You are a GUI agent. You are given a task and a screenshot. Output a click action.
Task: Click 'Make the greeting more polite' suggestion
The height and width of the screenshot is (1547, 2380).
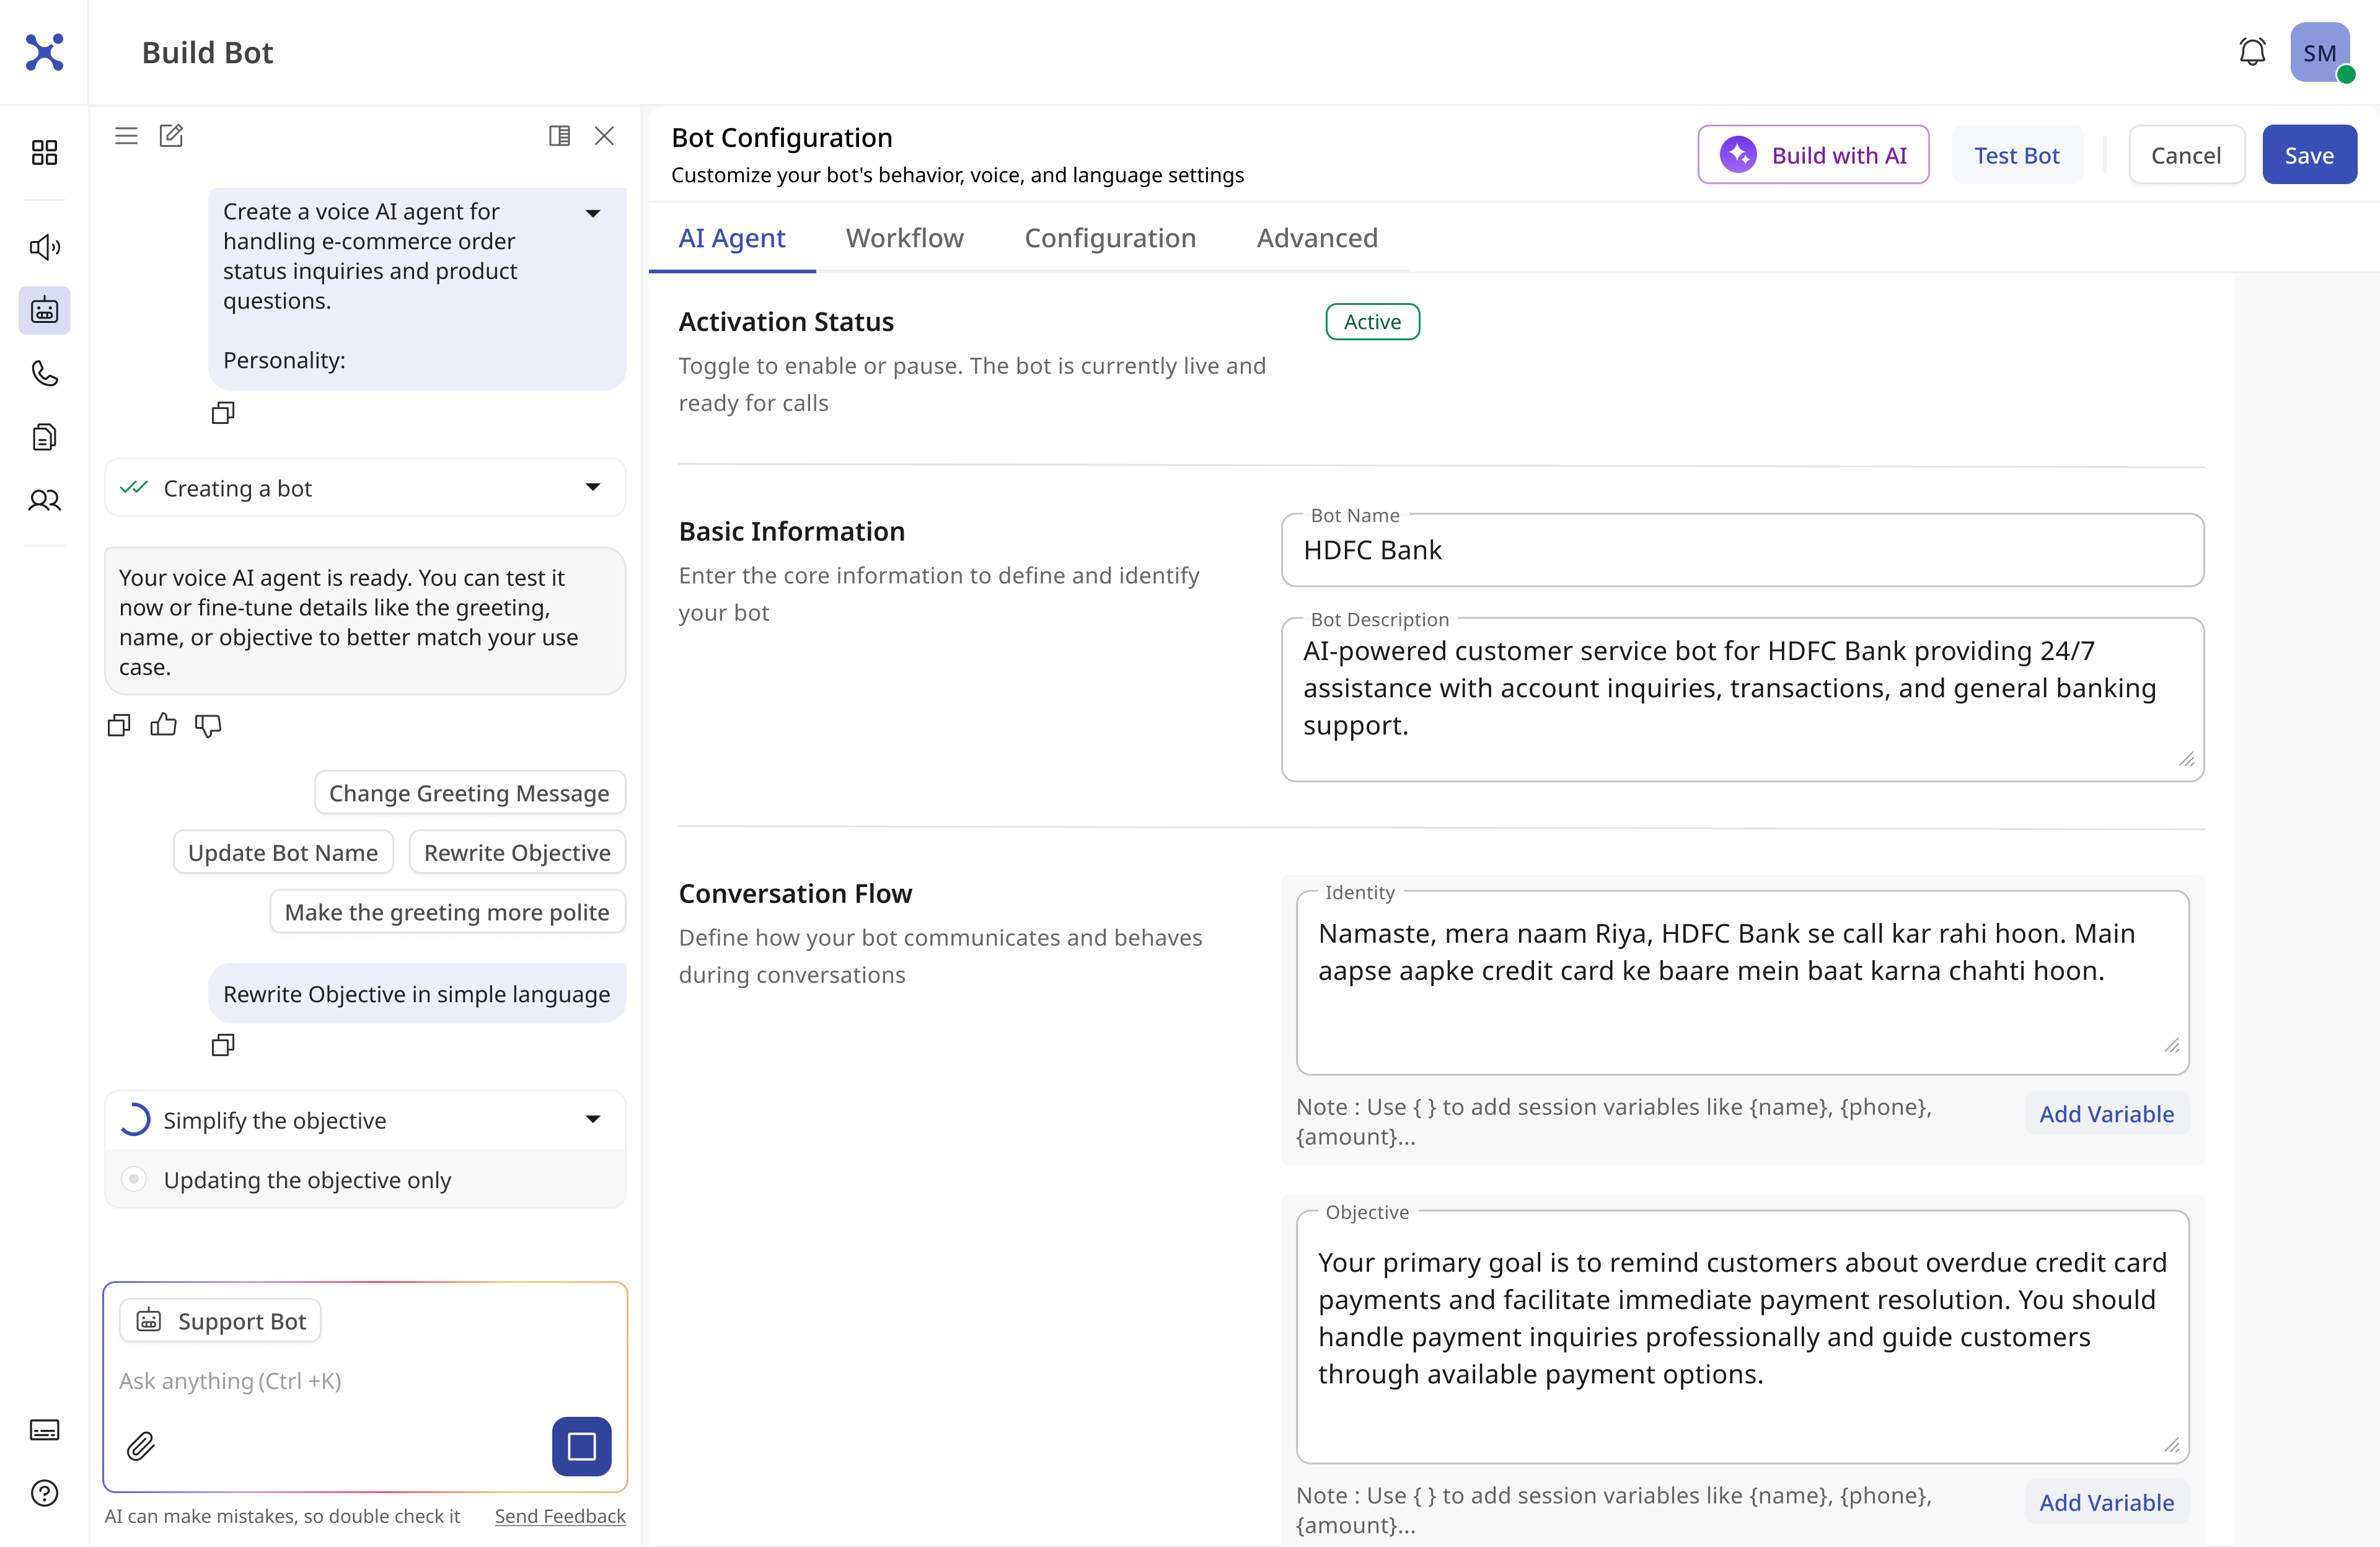447,912
